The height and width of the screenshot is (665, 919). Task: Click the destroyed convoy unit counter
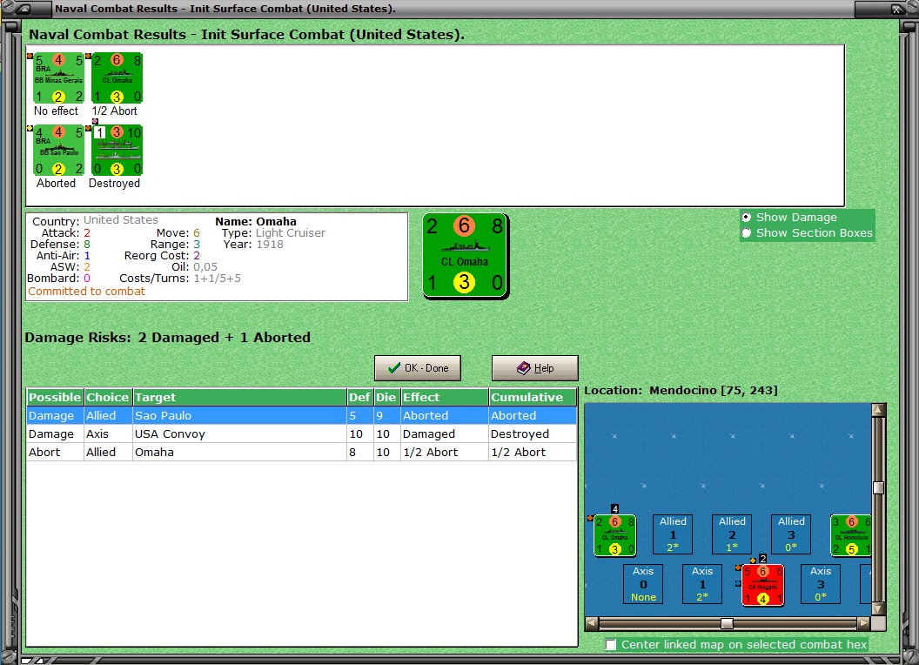(117, 150)
